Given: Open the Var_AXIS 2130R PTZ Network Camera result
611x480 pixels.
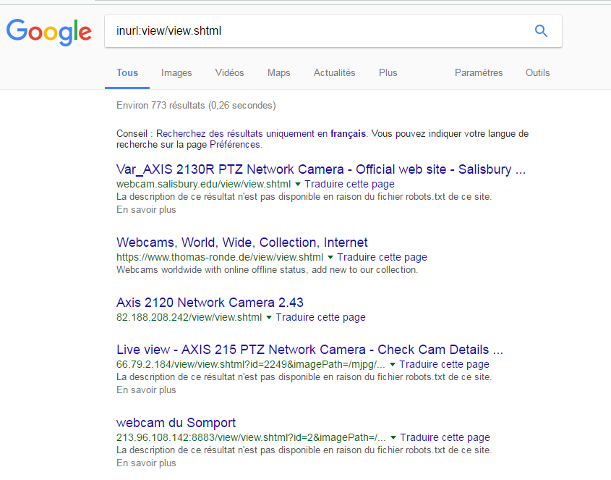Looking at the screenshot, I should tap(321, 169).
